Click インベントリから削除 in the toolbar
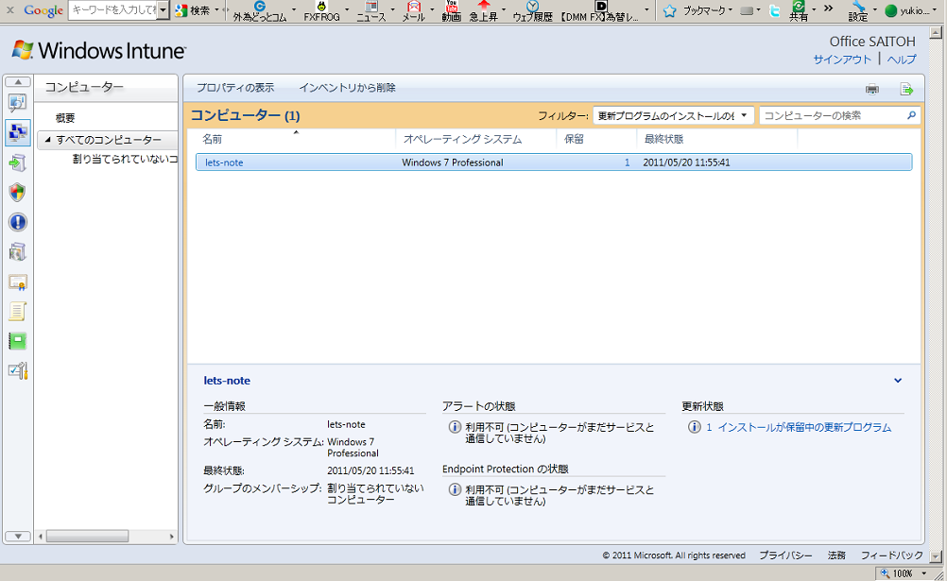 coord(347,88)
